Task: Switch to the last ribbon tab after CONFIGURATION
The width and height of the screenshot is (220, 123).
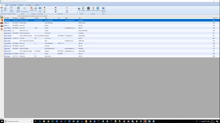Action: click(x=37, y=5)
